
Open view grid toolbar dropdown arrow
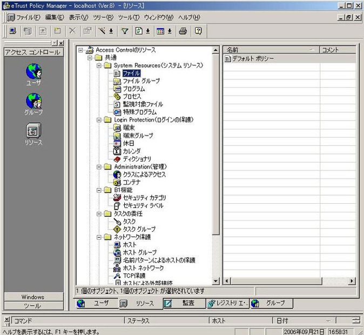click(x=170, y=31)
